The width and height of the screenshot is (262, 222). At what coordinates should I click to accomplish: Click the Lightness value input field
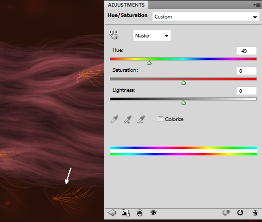(x=247, y=91)
